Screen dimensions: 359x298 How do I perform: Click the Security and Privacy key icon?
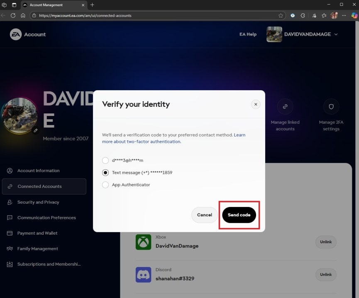pos(9,202)
